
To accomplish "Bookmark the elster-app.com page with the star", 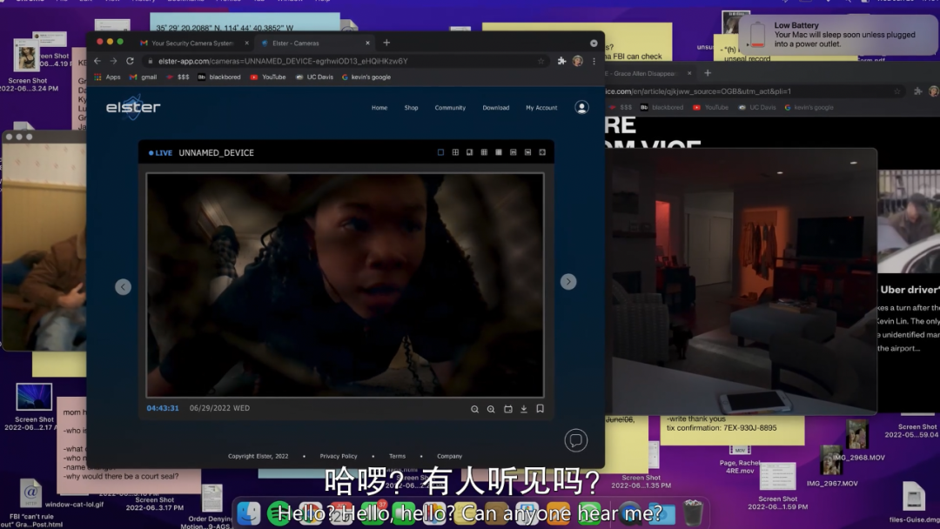I will coord(540,61).
